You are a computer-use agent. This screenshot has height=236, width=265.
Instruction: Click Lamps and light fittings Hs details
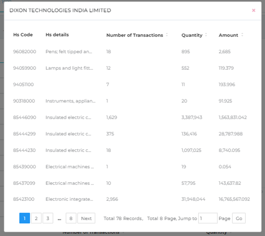click(69, 68)
